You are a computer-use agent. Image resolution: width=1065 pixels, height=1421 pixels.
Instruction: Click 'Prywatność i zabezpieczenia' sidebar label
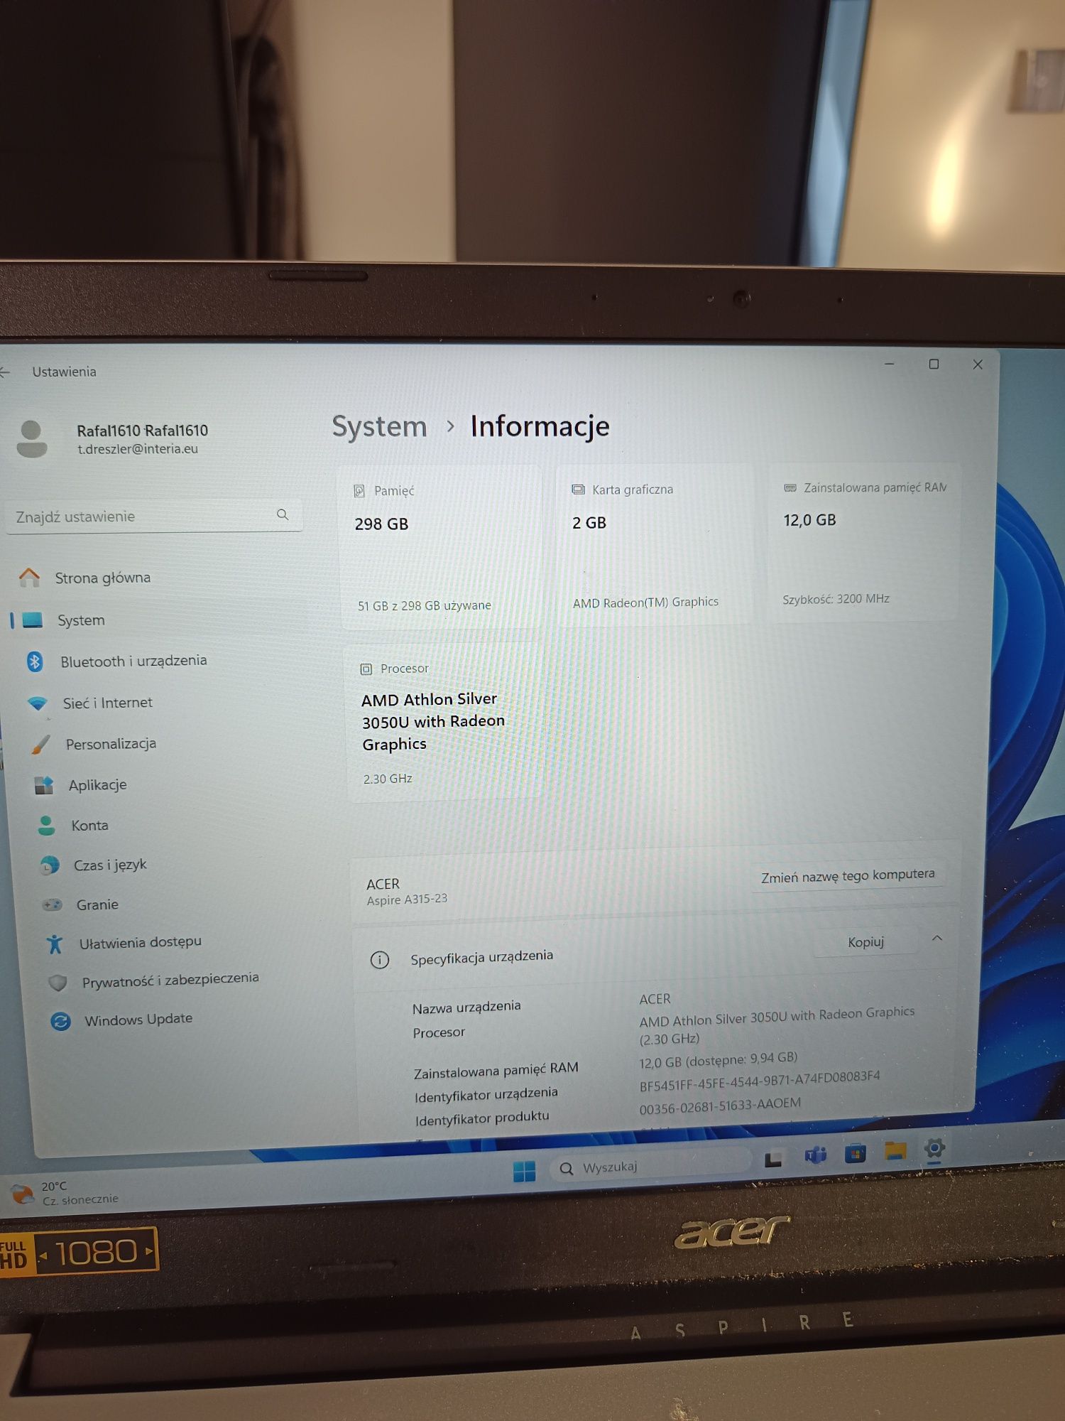pos(170,980)
